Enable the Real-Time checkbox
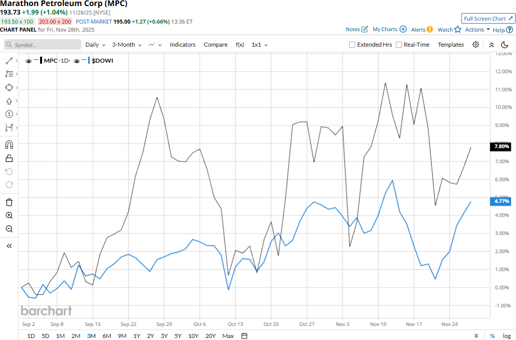This screenshot has height=340, width=516. 399,45
